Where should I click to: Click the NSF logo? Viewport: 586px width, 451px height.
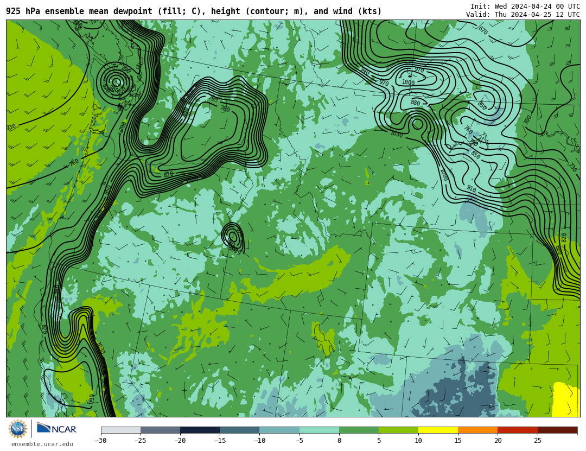point(17,429)
